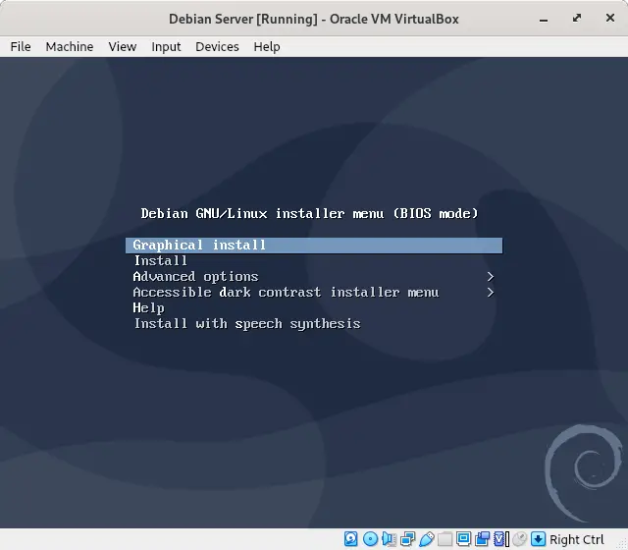Image resolution: width=628 pixels, height=550 pixels.
Task: Open the recording status icon
Action: [x=482, y=539]
